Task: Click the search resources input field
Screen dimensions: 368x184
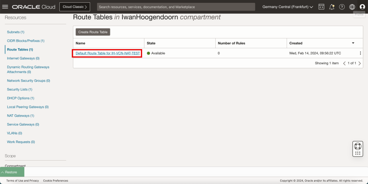Action: click(x=176, y=7)
